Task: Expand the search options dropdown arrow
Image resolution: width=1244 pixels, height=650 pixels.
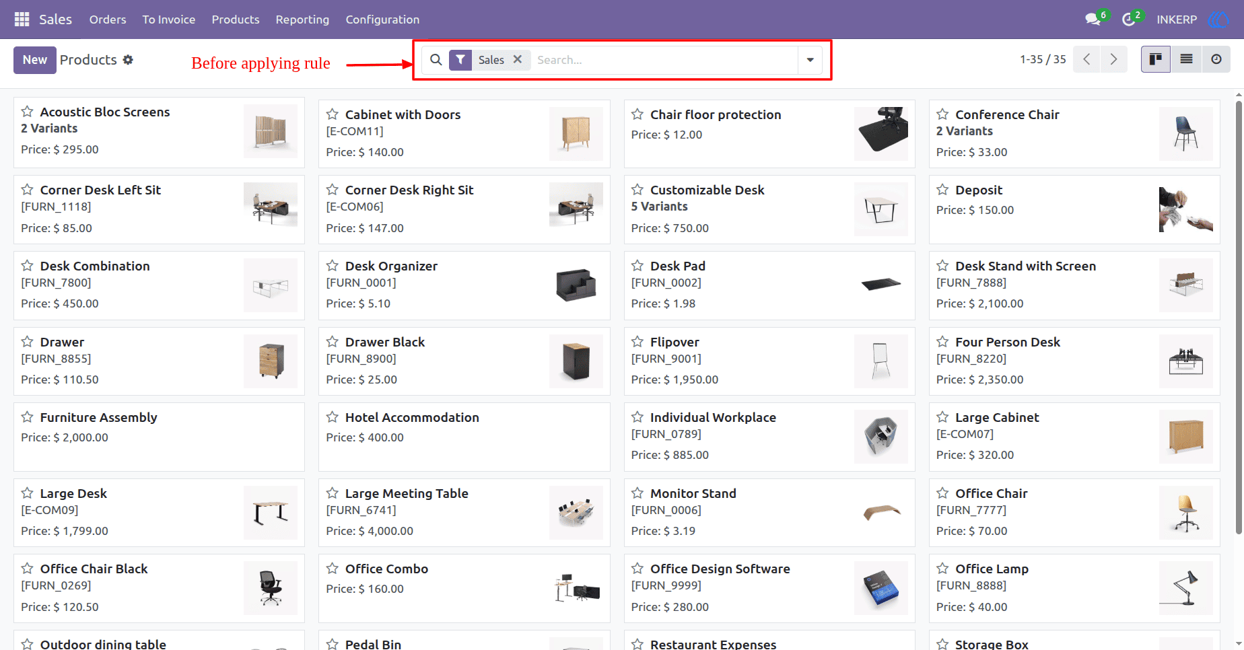Action: 810,60
